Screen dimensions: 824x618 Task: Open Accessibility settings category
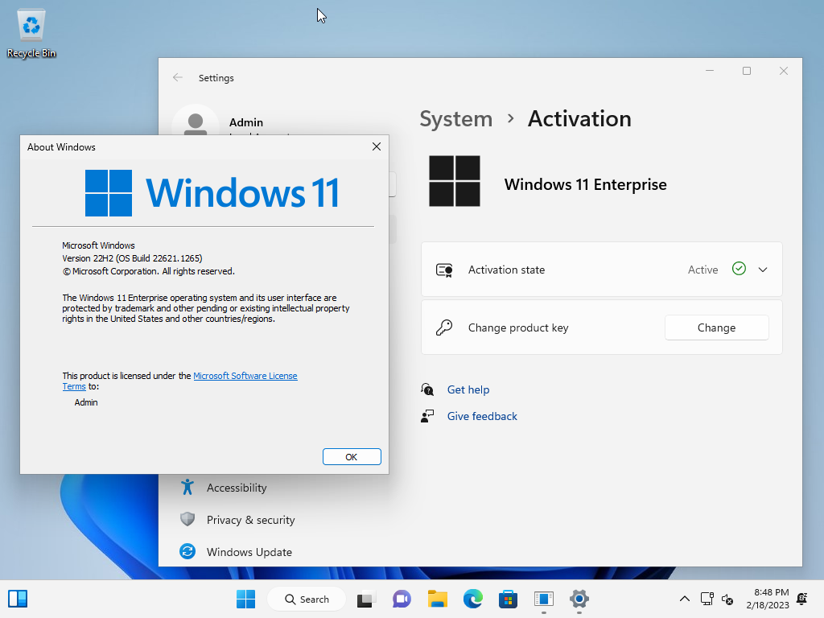click(237, 488)
